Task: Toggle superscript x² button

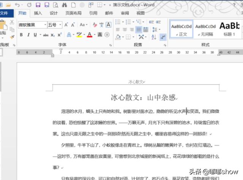Action: 60,35
